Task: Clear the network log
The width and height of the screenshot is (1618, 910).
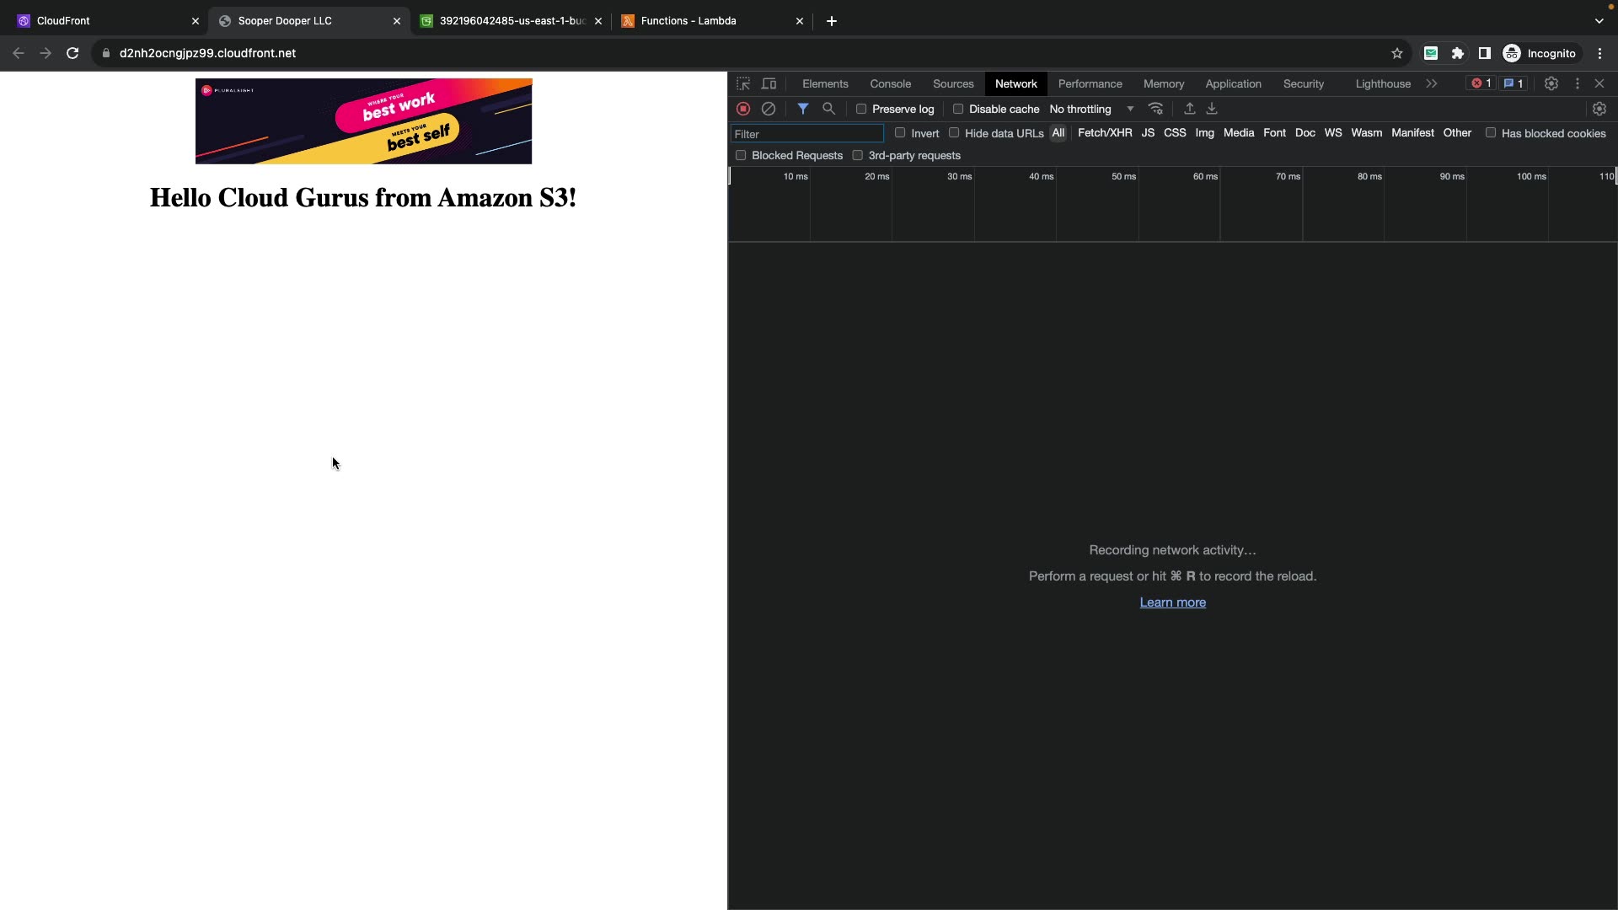Action: (768, 109)
